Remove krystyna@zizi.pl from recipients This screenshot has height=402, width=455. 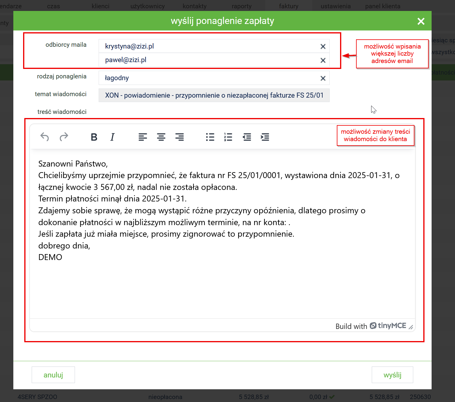(323, 46)
